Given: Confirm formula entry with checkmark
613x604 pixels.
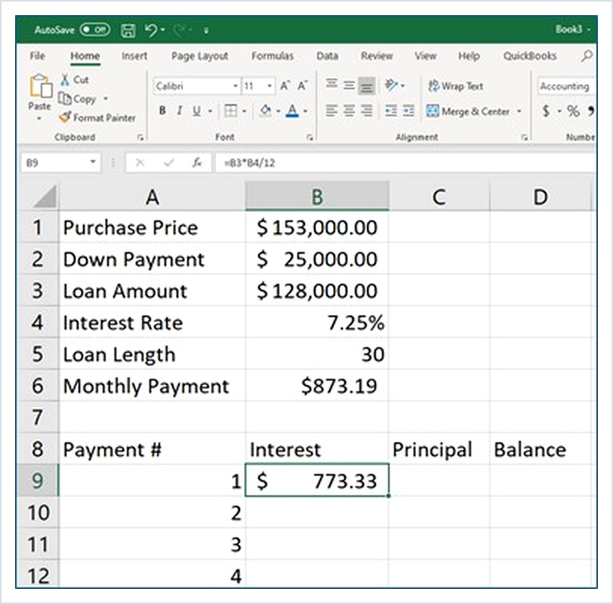Looking at the screenshot, I should pos(169,162).
